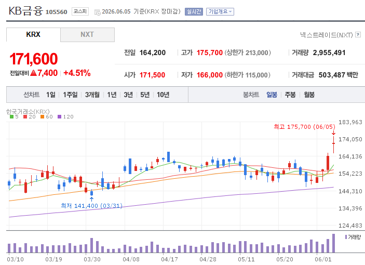Click the 06/01 date axis label
This screenshot has height=265, width=365.
click(323, 259)
